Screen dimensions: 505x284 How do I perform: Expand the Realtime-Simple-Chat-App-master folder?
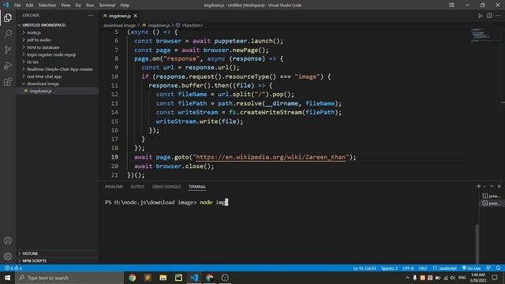pos(60,69)
